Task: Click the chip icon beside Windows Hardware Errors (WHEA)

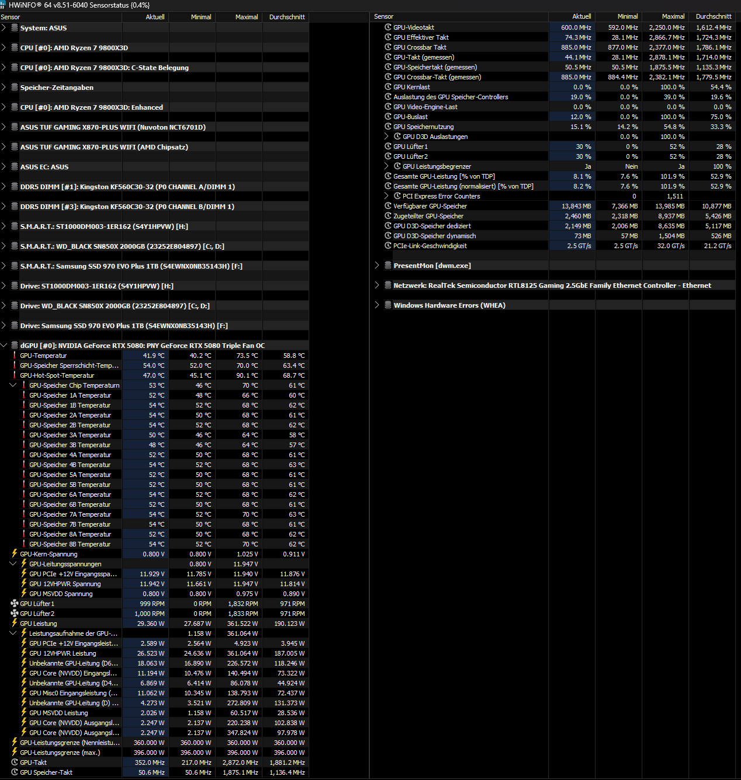Action: pos(388,305)
